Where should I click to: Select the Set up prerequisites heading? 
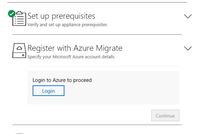pyautogui.click(x=61, y=16)
